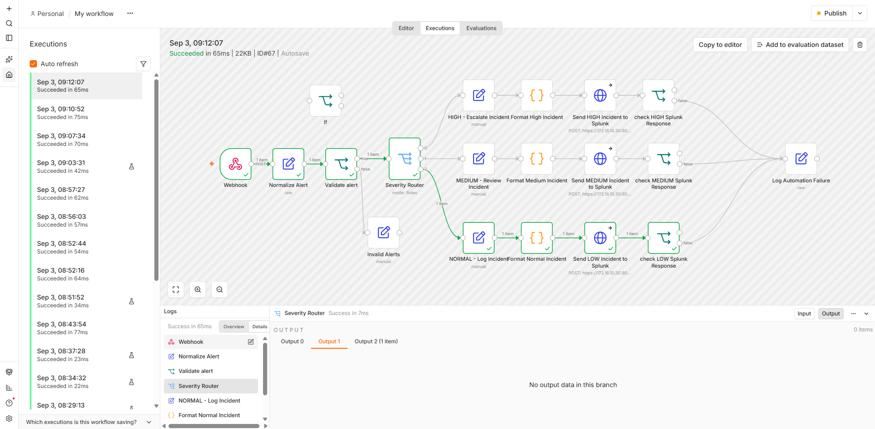Click the plus icon to create new
The height and width of the screenshot is (429, 875).
click(9, 9)
